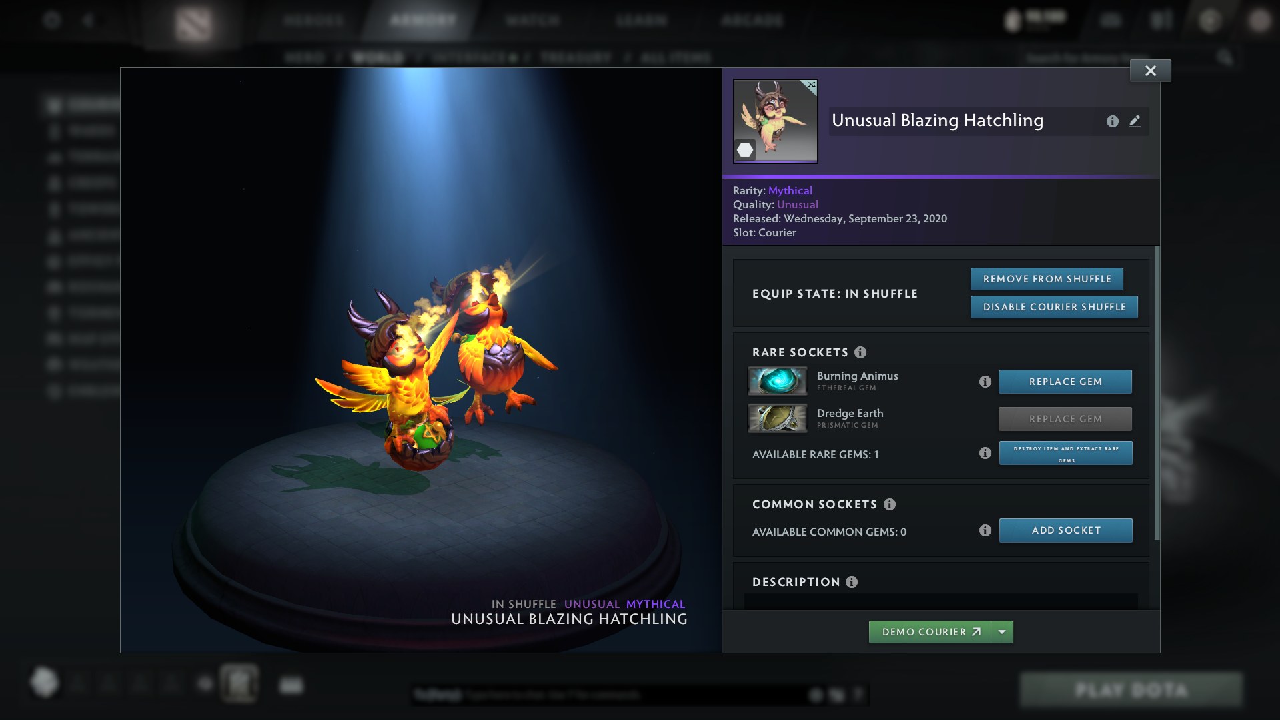1280x720 pixels.
Task: Click the Unusual quality value
Action: coord(797,204)
